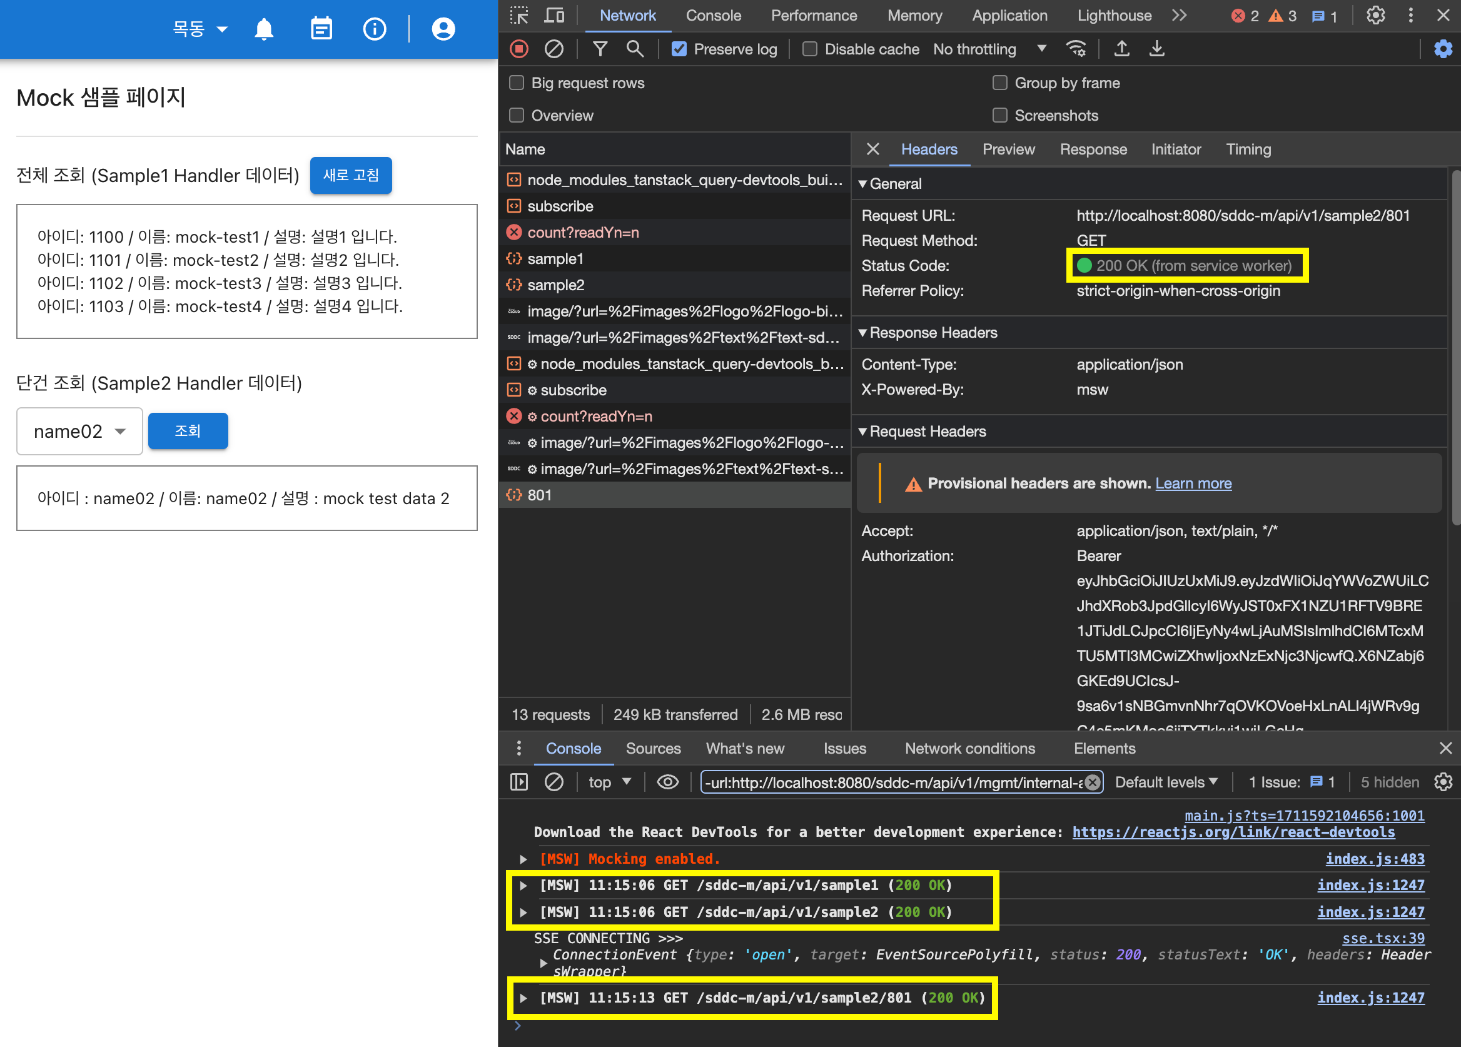Click the stop recording network log icon
The image size is (1461, 1047).
tap(519, 49)
